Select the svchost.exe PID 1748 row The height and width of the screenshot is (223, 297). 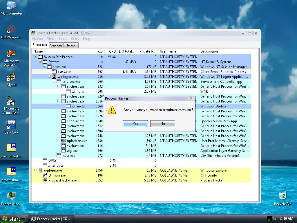click(x=141, y=136)
